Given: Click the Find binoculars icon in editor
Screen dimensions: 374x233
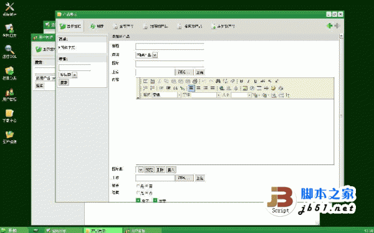Looking at the screenshot, I should point(218,82).
